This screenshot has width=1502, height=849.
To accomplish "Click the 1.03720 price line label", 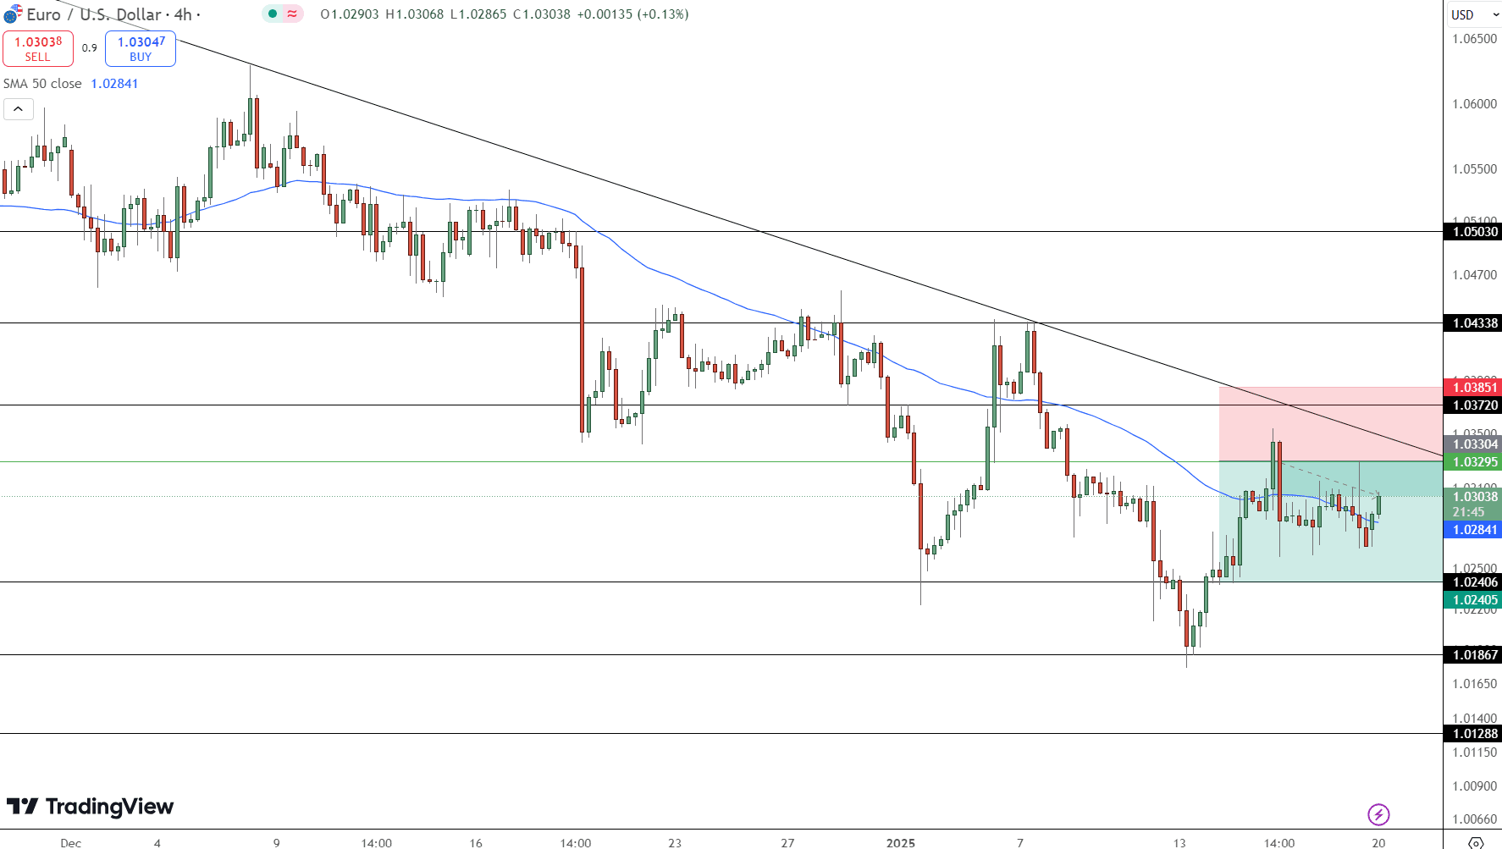I will (1475, 405).
